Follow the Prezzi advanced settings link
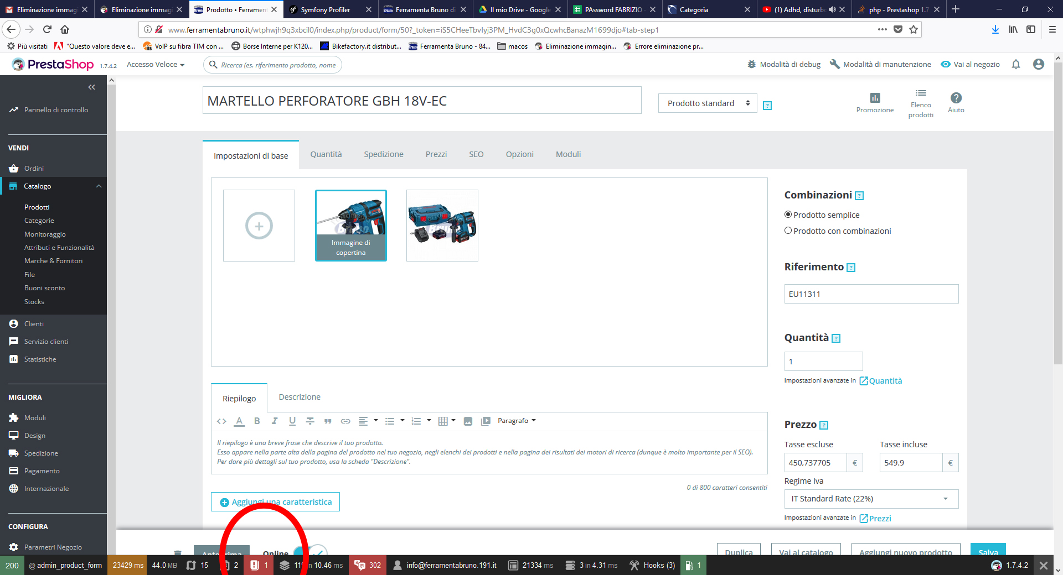This screenshot has height=575, width=1063. (x=875, y=519)
